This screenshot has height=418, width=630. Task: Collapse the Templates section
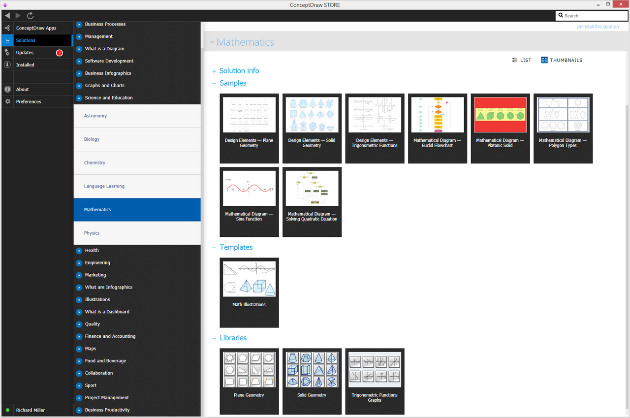pyautogui.click(x=214, y=248)
